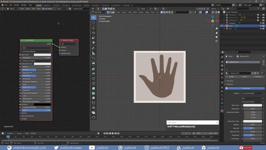266x150 pixels.
Task: Open the viewport Mesh menu
Action: [135, 12]
